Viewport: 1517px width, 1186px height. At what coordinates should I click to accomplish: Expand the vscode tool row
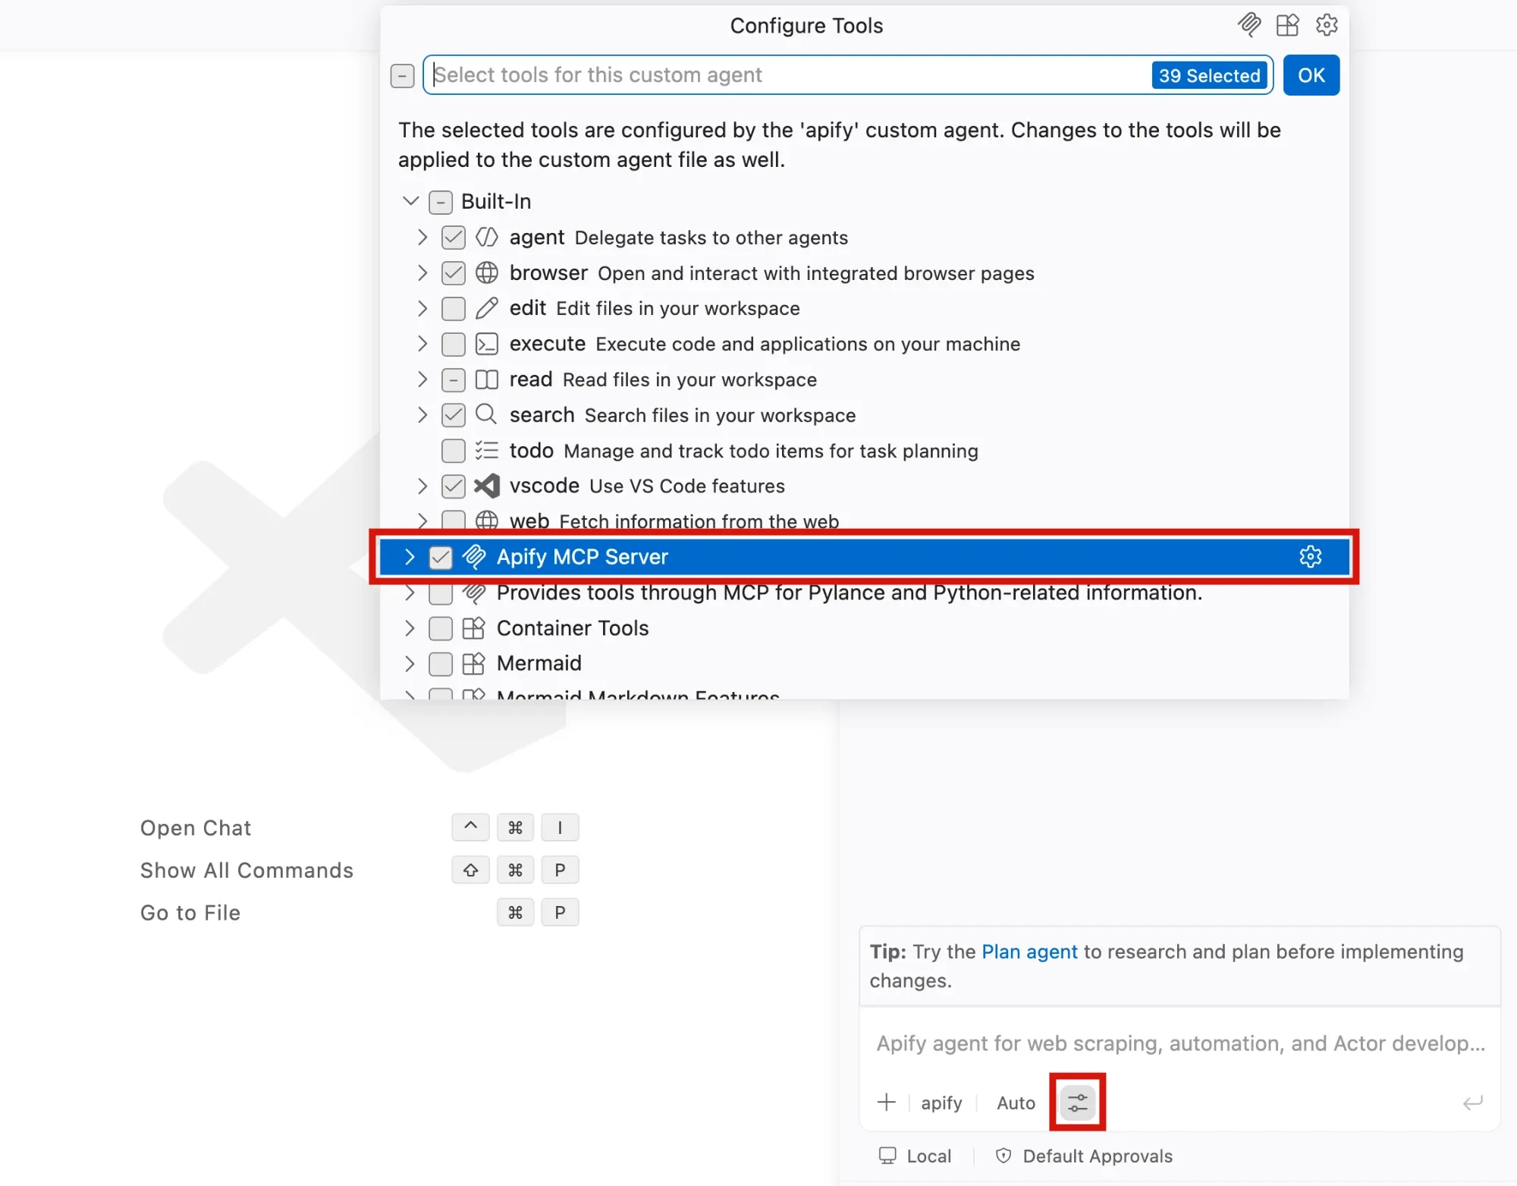(x=422, y=486)
